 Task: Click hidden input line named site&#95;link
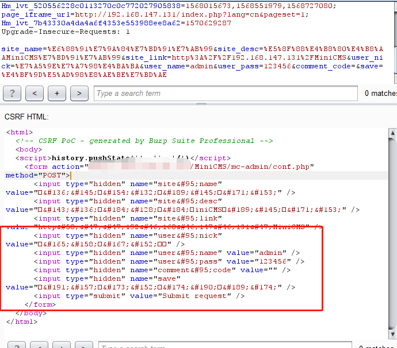(128, 218)
